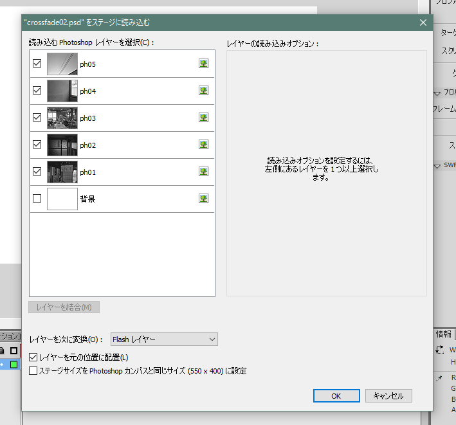Click the ph02 layer name
Screen dimensions: 456x425
88,145
